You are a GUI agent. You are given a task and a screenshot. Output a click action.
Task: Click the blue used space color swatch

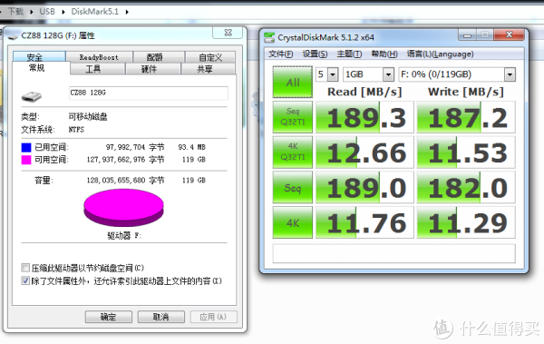point(26,147)
